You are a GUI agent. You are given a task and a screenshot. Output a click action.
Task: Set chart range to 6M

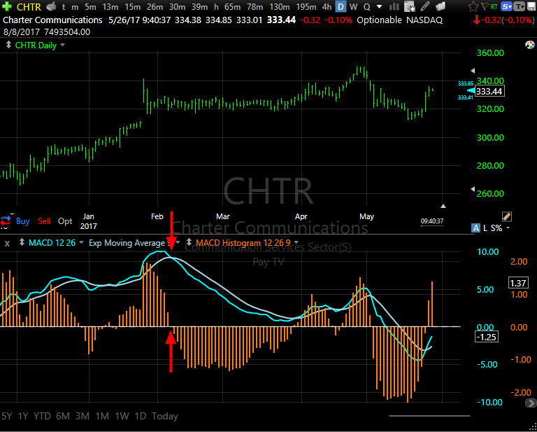(63, 416)
